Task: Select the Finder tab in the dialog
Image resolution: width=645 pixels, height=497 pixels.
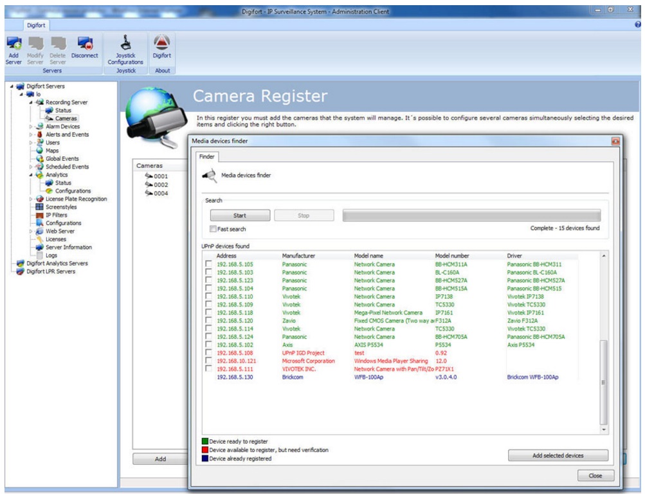Action: coord(206,156)
